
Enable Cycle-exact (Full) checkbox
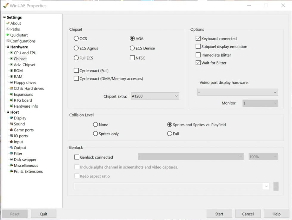tap(76, 70)
